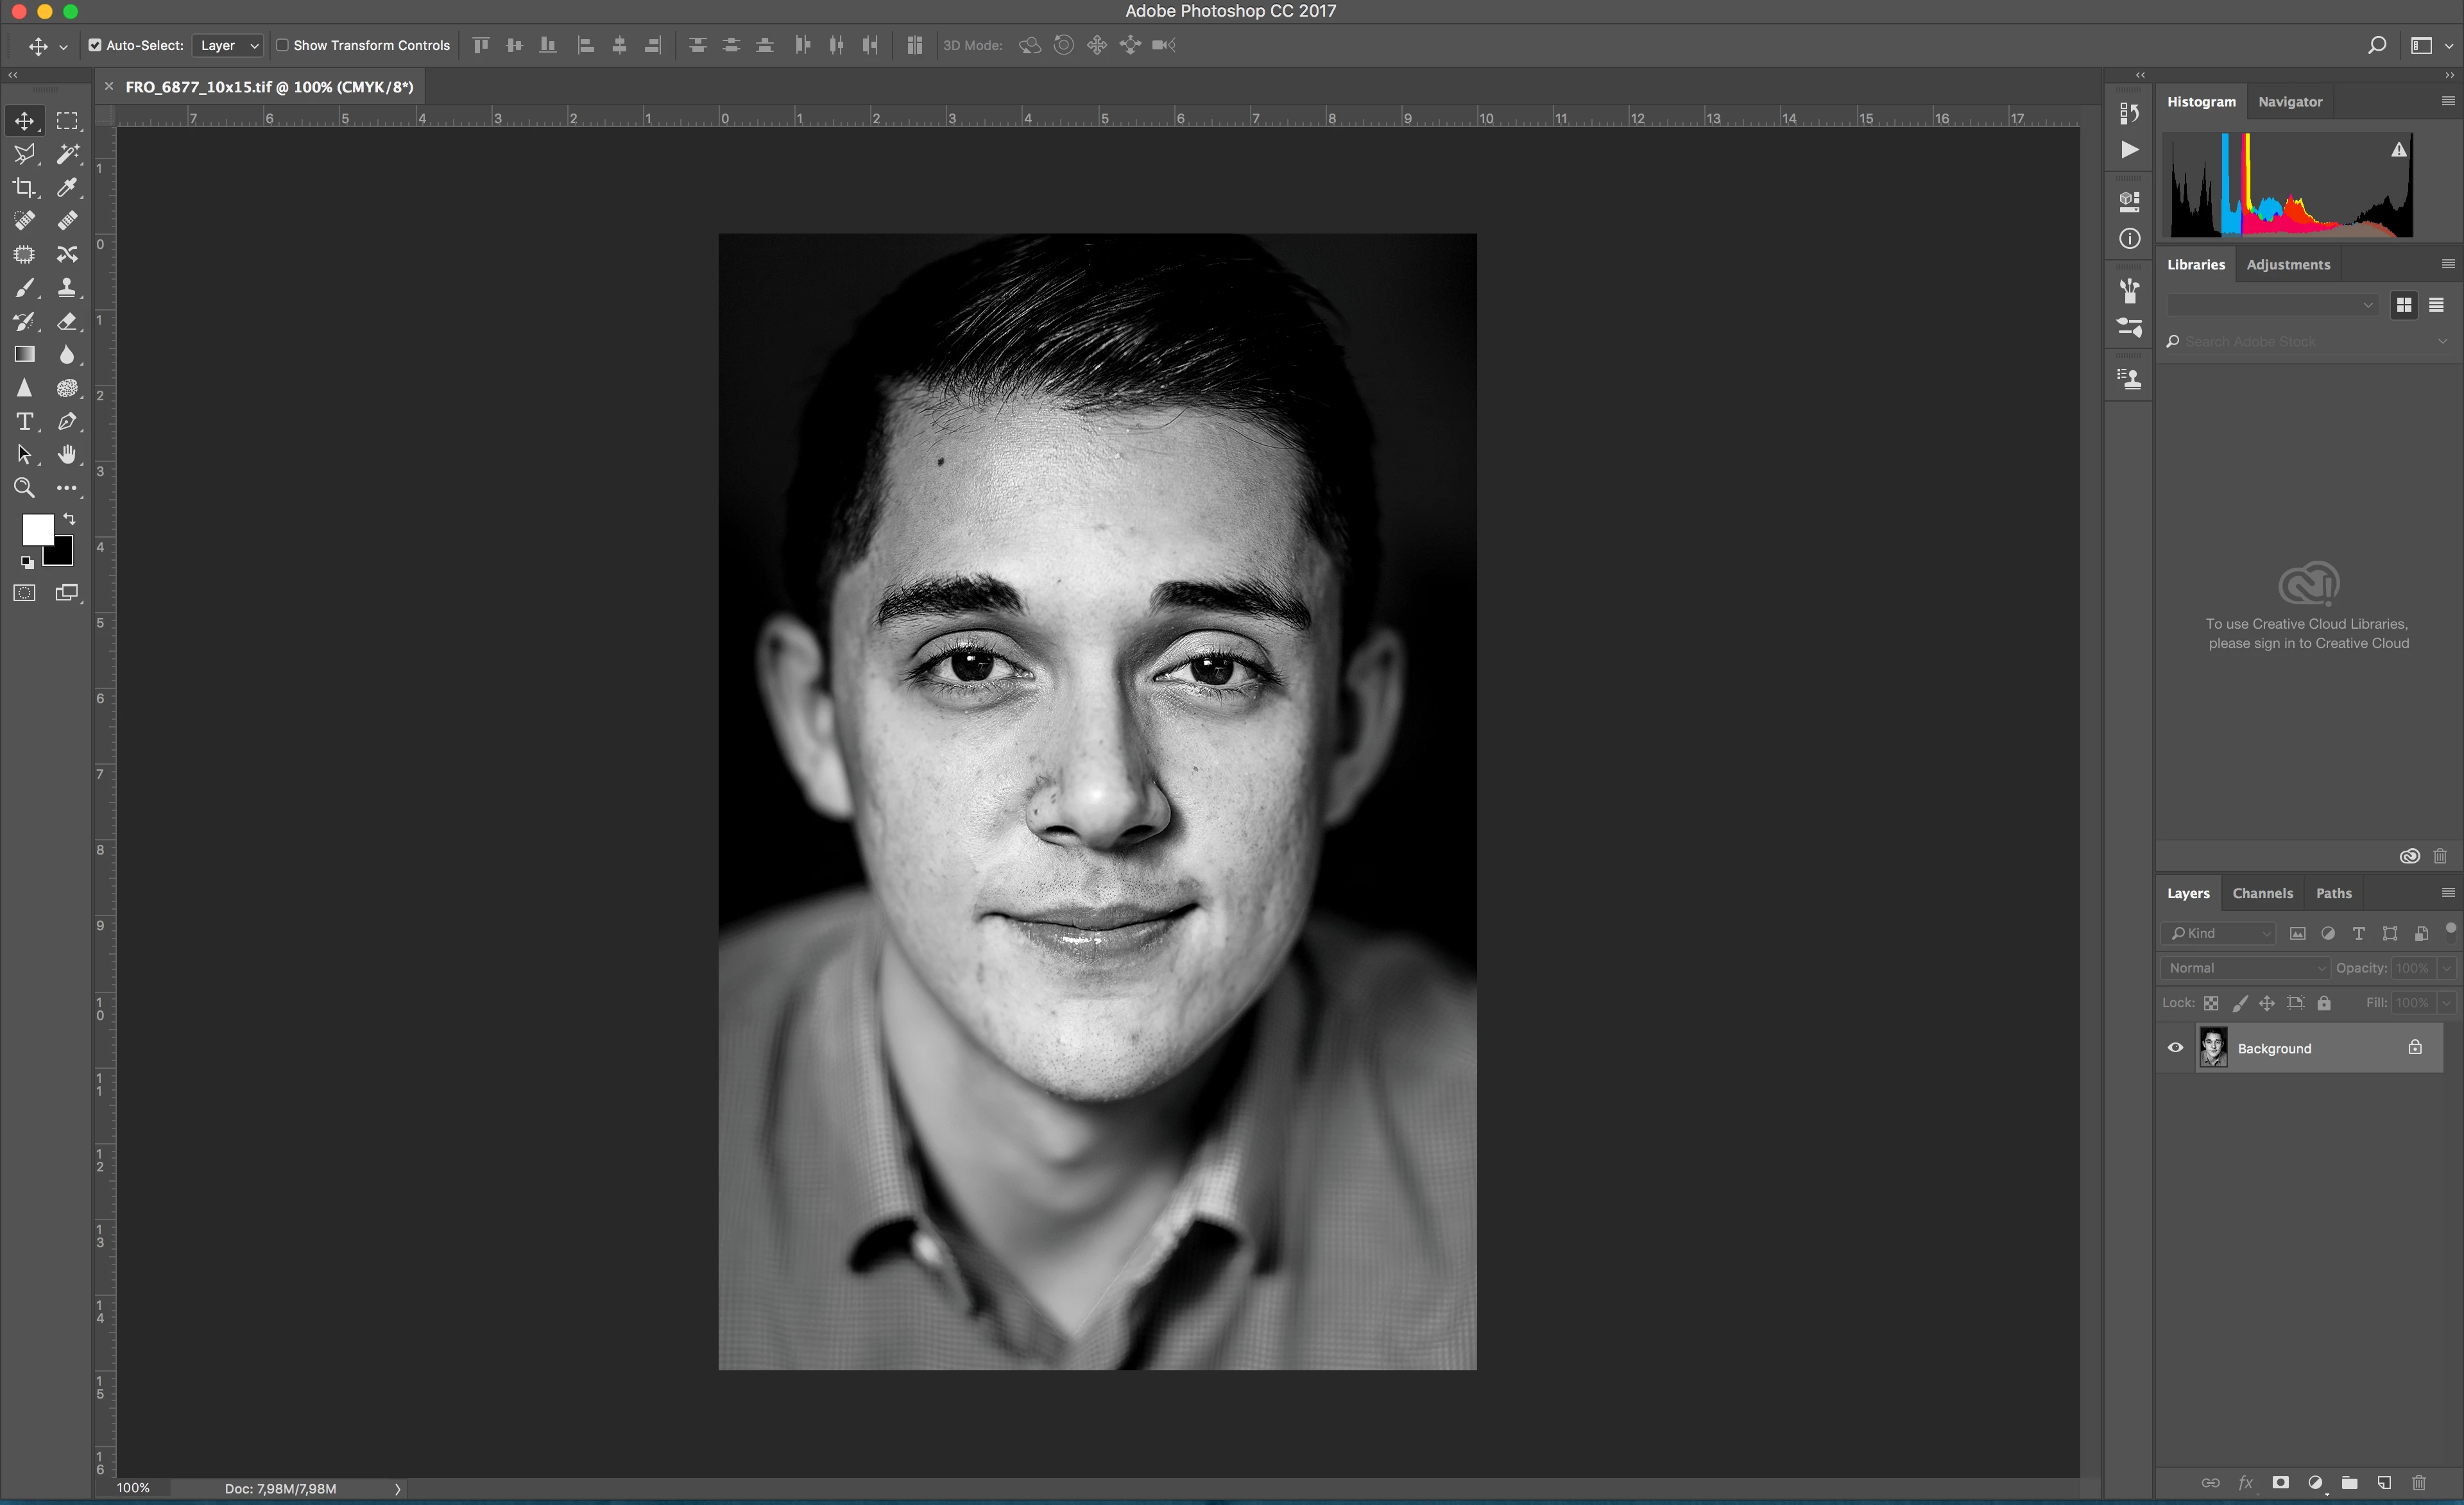Image resolution: width=2464 pixels, height=1505 pixels.
Task: Enable Show Transform Controls checkbox
Action: click(282, 45)
